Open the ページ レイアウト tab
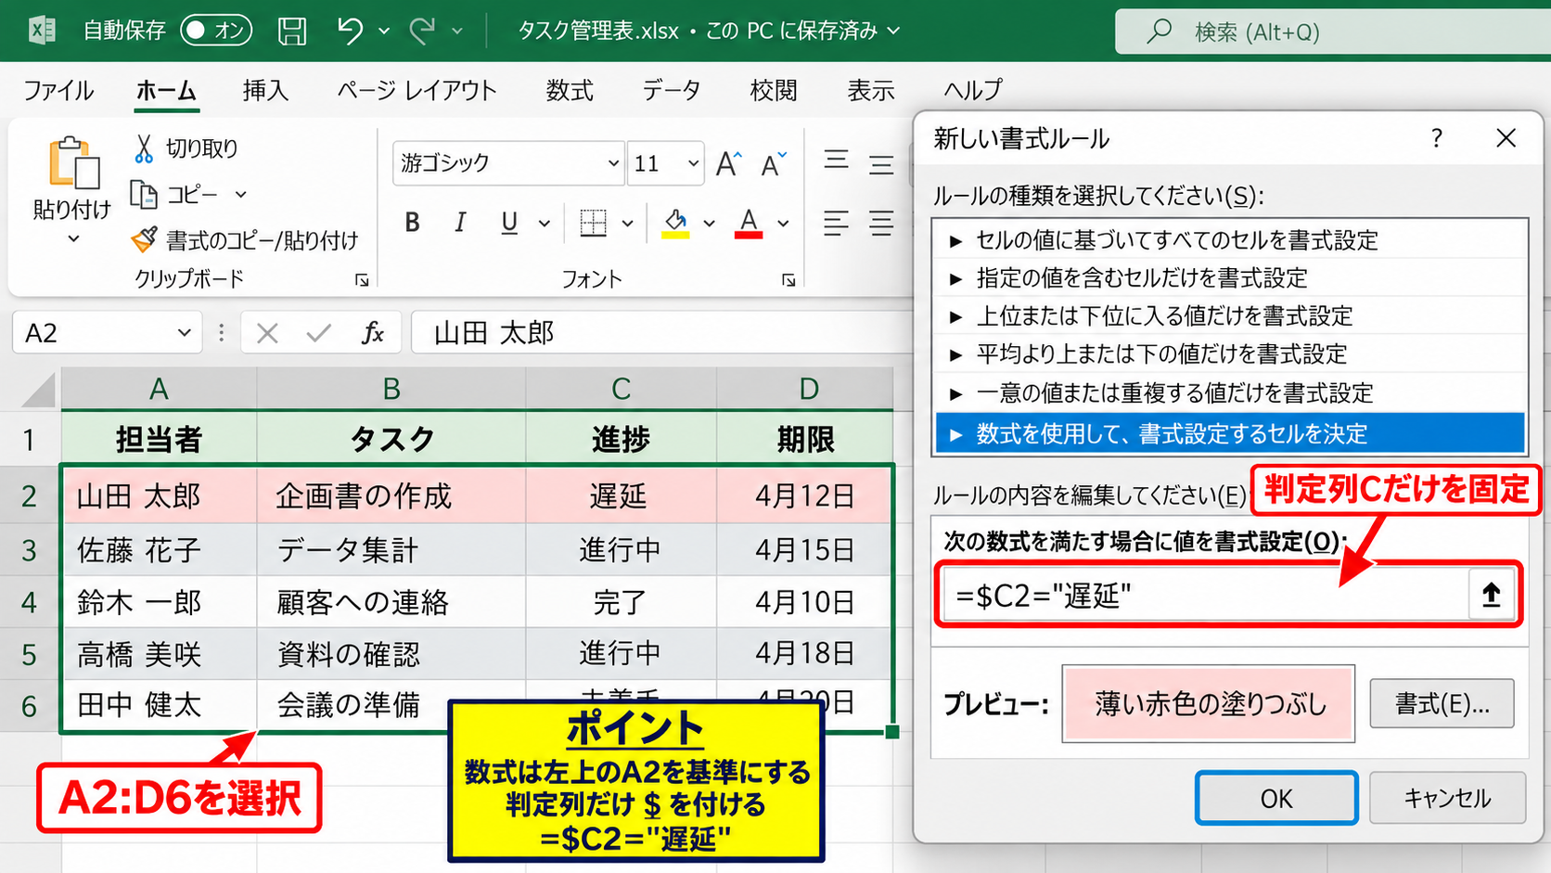 click(x=417, y=90)
